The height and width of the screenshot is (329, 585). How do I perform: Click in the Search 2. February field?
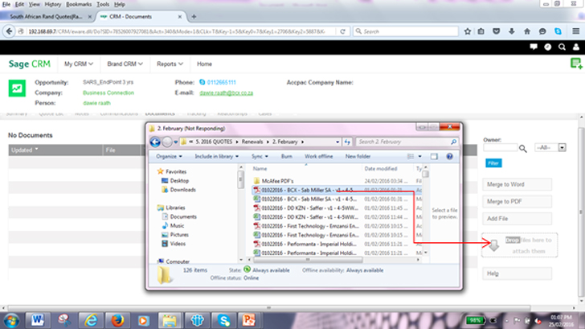(407, 142)
